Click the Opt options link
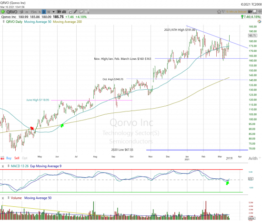Viewport: 262px width, 222px height. [x=25, y=158]
